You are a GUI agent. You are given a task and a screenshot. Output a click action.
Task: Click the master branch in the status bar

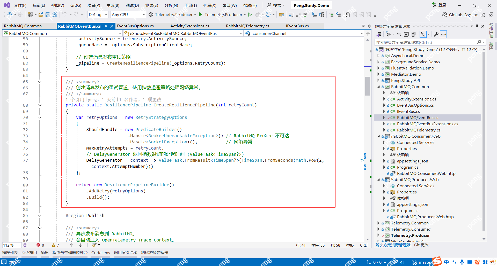click(422, 262)
